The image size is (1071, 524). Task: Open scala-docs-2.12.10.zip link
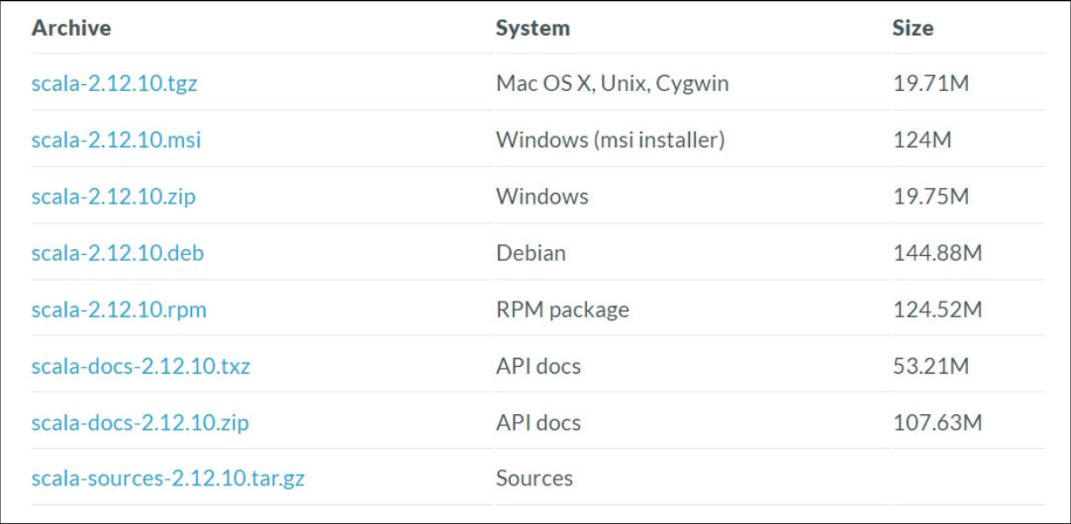tap(140, 423)
